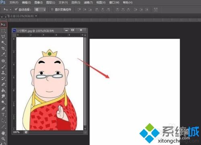Click scroll-down arrow in 1寸照片.jpg window
The height and width of the screenshot is (145, 201).
(x=85, y=129)
